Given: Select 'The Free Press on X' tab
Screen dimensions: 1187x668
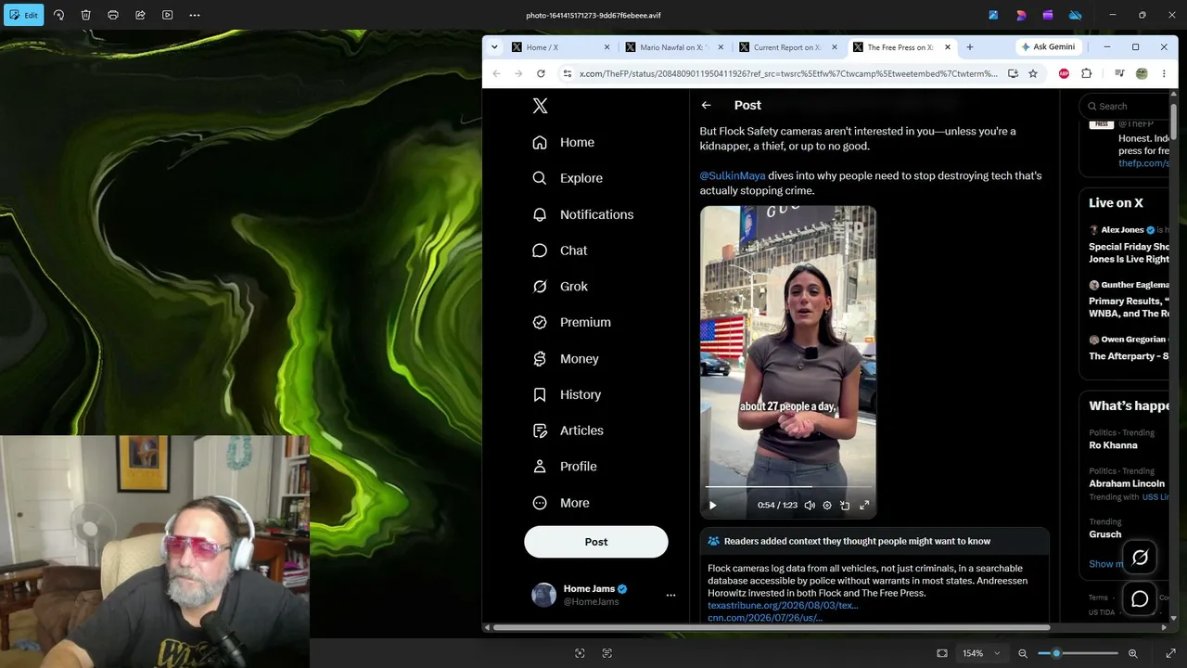Looking at the screenshot, I should pyautogui.click(x=901, y=47).
